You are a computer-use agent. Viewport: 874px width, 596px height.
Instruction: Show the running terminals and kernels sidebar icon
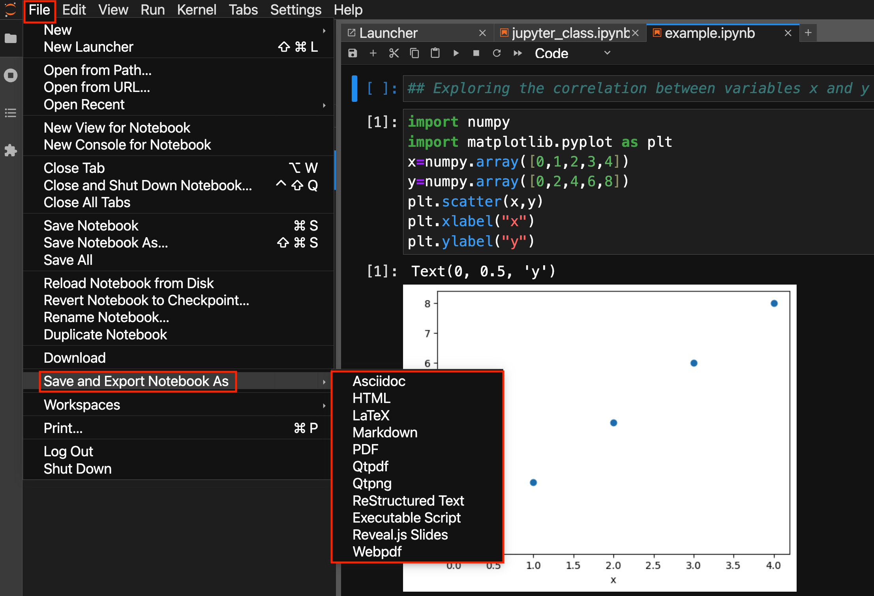(x=11, y=75)
